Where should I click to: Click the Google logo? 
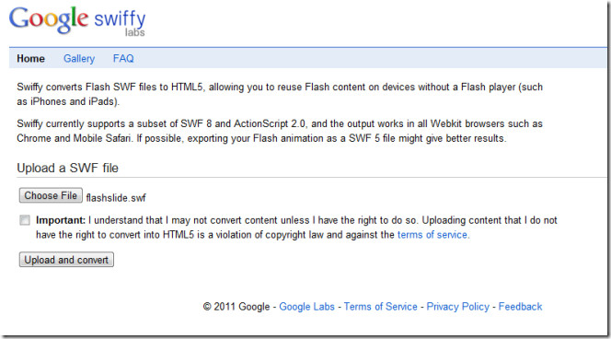point(49,19)
